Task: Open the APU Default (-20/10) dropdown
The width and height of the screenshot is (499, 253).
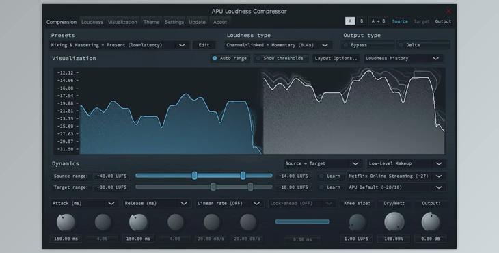Action: (x=396, y=187)
